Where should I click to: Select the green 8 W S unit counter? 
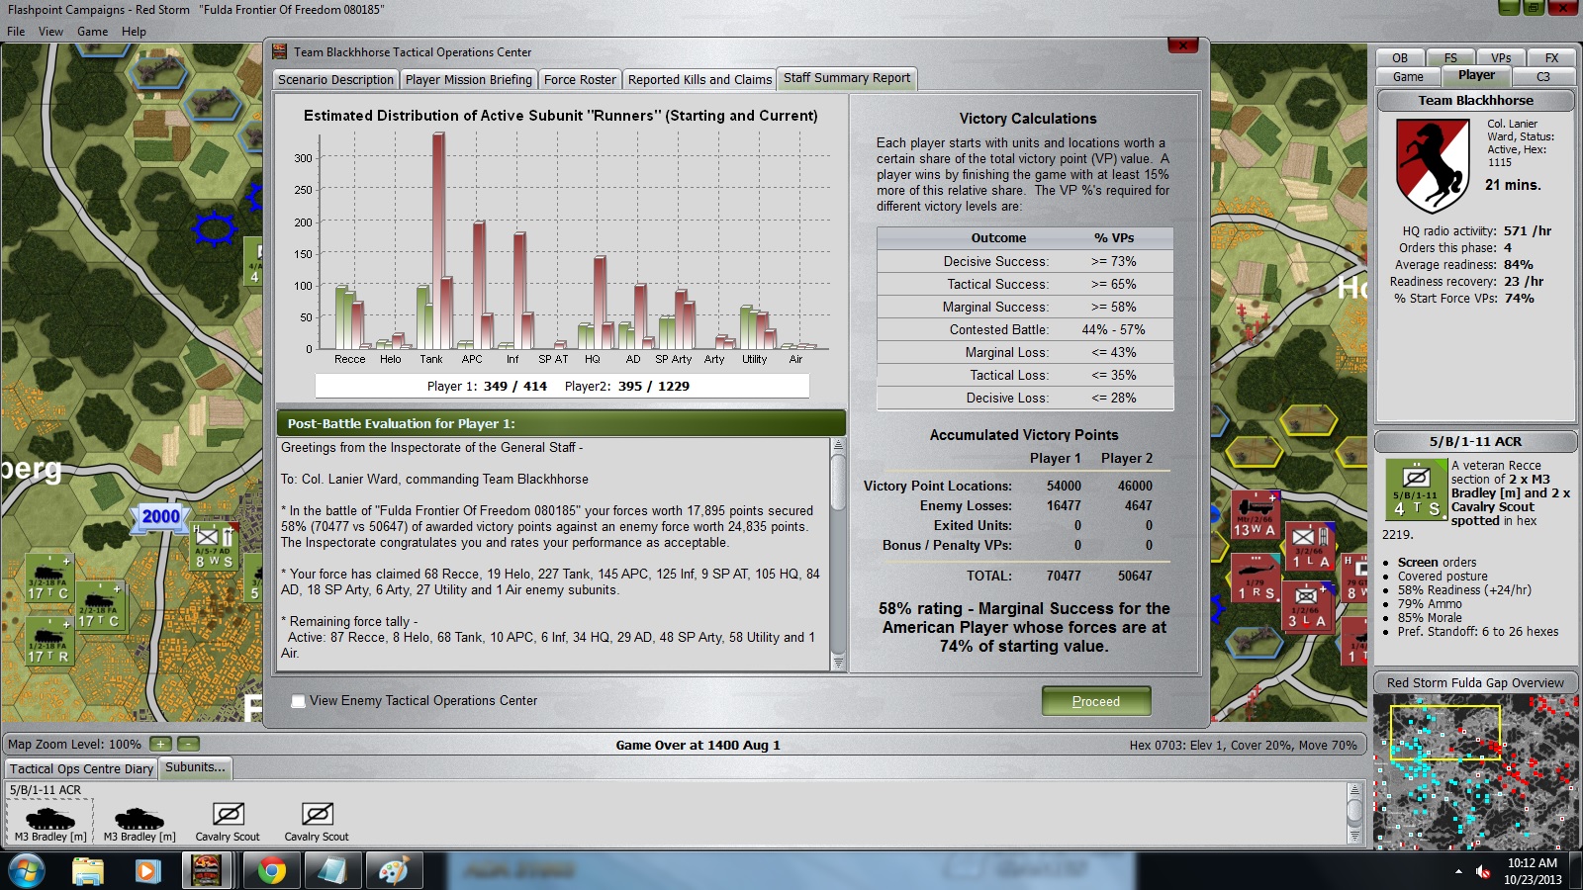(x=214, y=548)
